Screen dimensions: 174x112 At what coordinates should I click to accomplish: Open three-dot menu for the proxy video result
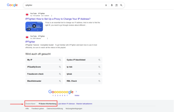click(52, 16)
